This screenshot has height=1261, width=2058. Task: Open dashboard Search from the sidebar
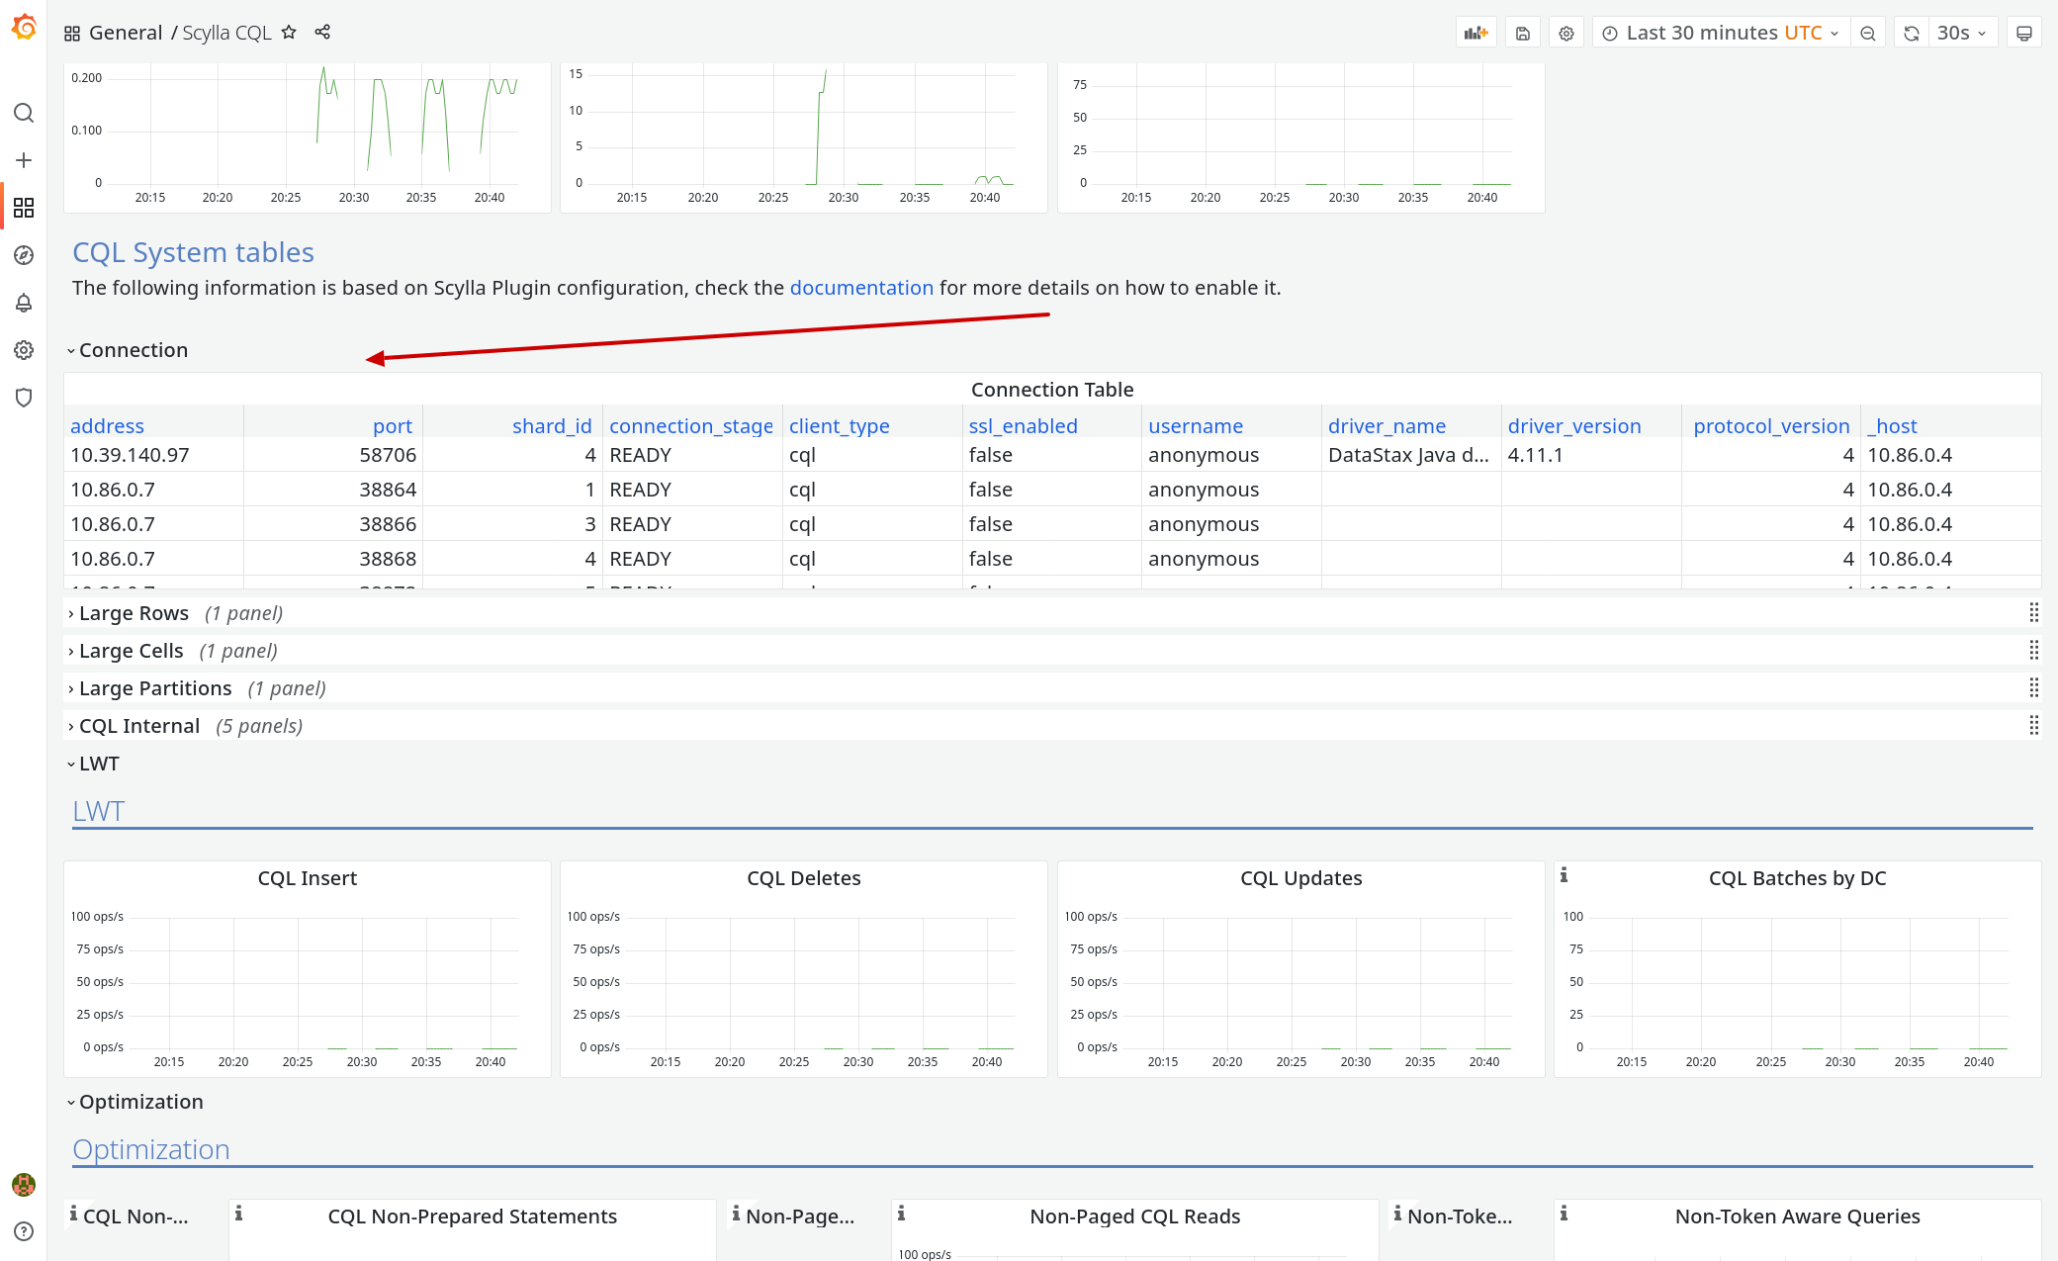(x=24, y=113)
